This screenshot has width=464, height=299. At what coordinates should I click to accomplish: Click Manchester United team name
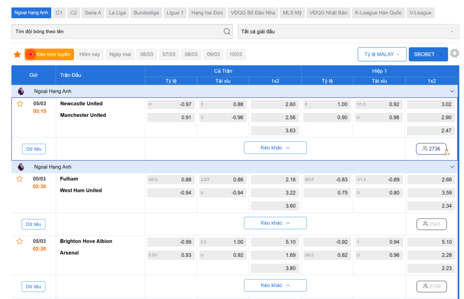pos(83,115)
